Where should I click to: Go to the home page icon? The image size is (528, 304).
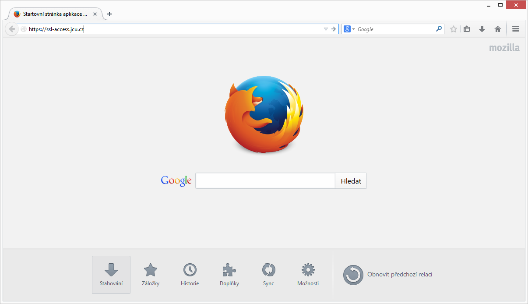(x=497, y=29)
